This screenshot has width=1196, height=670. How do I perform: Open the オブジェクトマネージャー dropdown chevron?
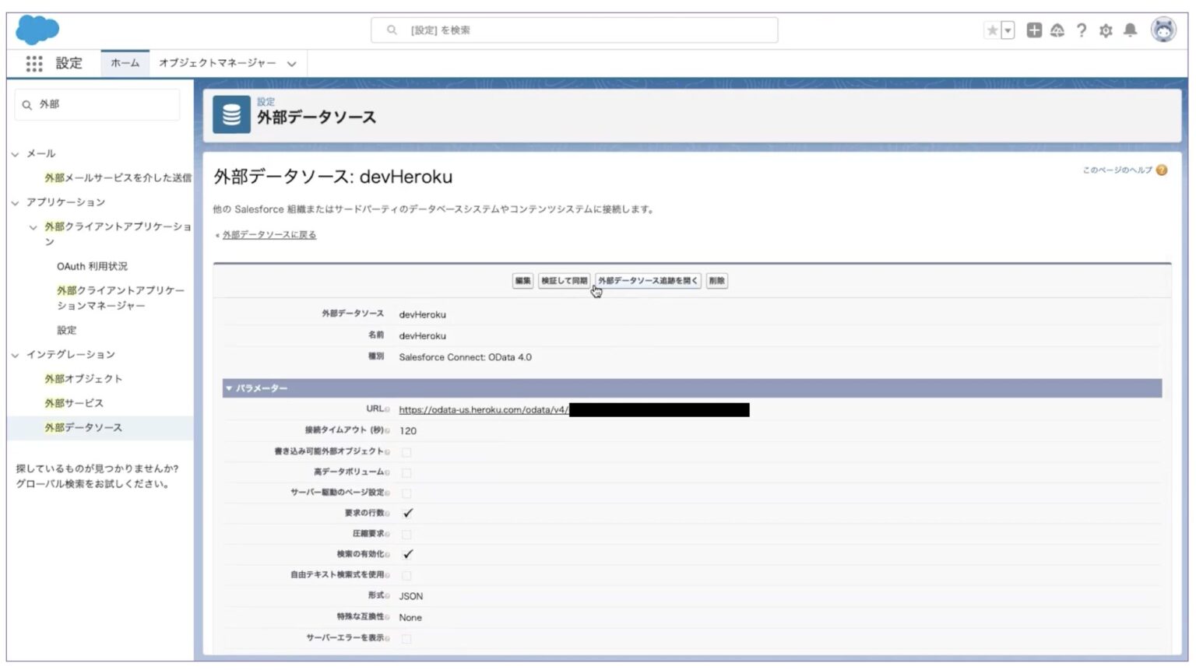pyautogui.click(x=292, y=64)
